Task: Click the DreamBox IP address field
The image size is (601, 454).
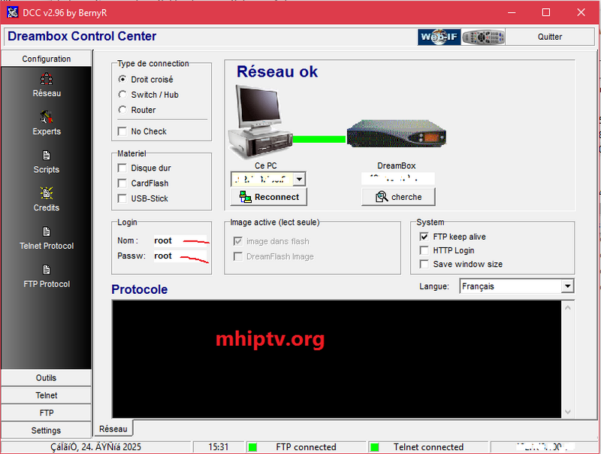Action: click(398, 179)
